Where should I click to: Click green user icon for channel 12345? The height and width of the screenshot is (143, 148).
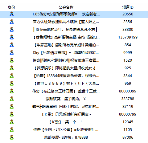click(12, 122)
